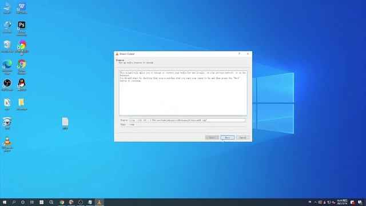Open the Microsoft Edge desktop shortcut
Viewport: 366px width, 206px height.
7,67
